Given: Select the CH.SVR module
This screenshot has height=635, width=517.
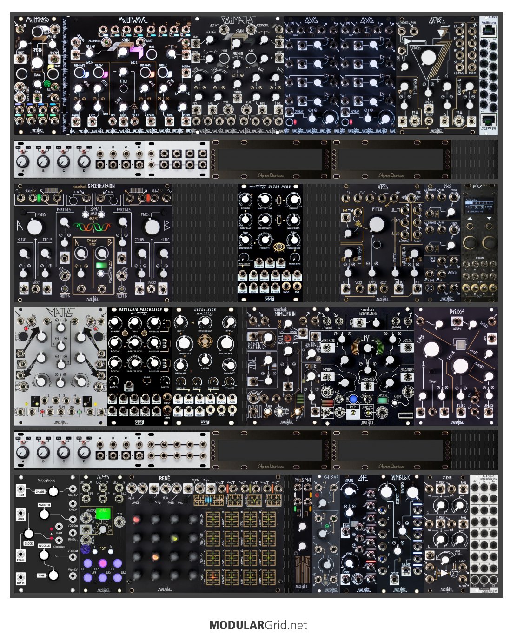Looking at the screenshot, I should tap(326, 534).
